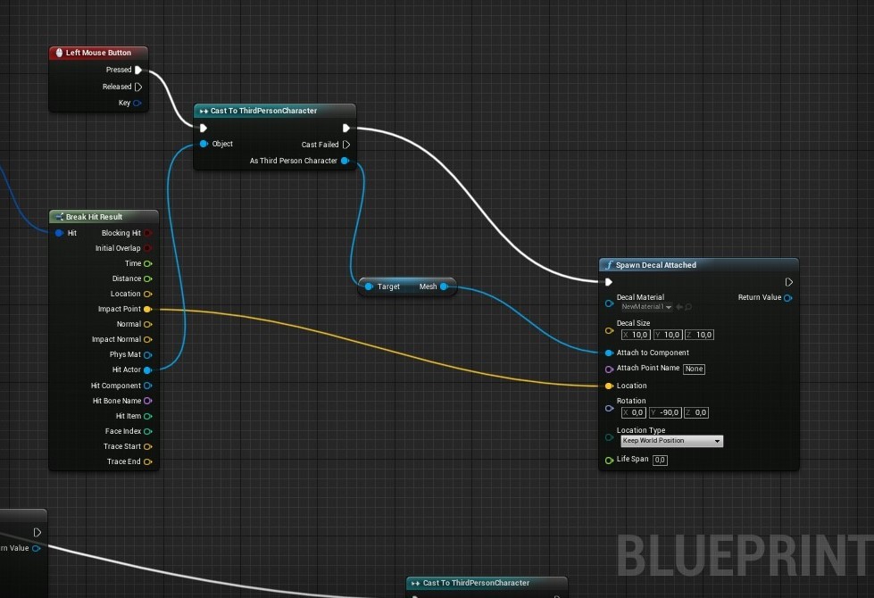Select the Spawn Decal Attached node title
The height and width of the screenshot is (598, 874).
[x=656, y=265]
